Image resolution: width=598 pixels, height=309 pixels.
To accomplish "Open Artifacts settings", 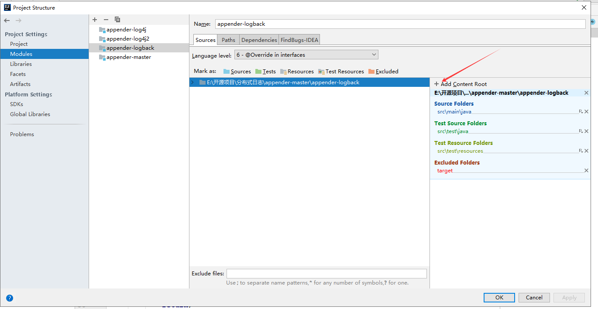I will (20, 84).
